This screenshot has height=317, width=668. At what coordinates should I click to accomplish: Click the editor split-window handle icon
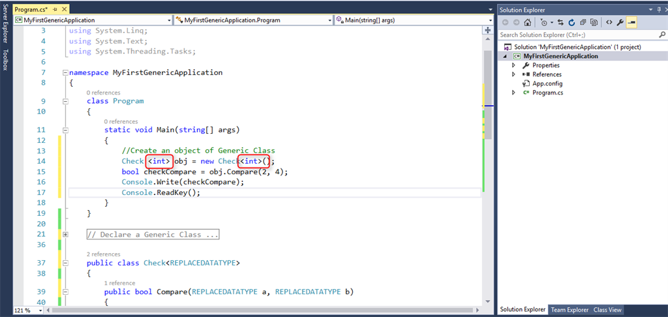pyautogui.click(x=488, y=30)
